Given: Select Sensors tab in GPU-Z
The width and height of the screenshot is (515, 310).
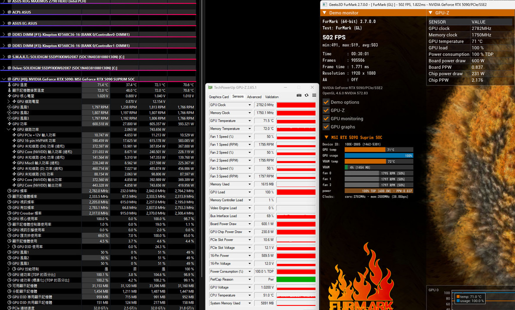Looking at the screenshot, I should [x=238, y=97].
